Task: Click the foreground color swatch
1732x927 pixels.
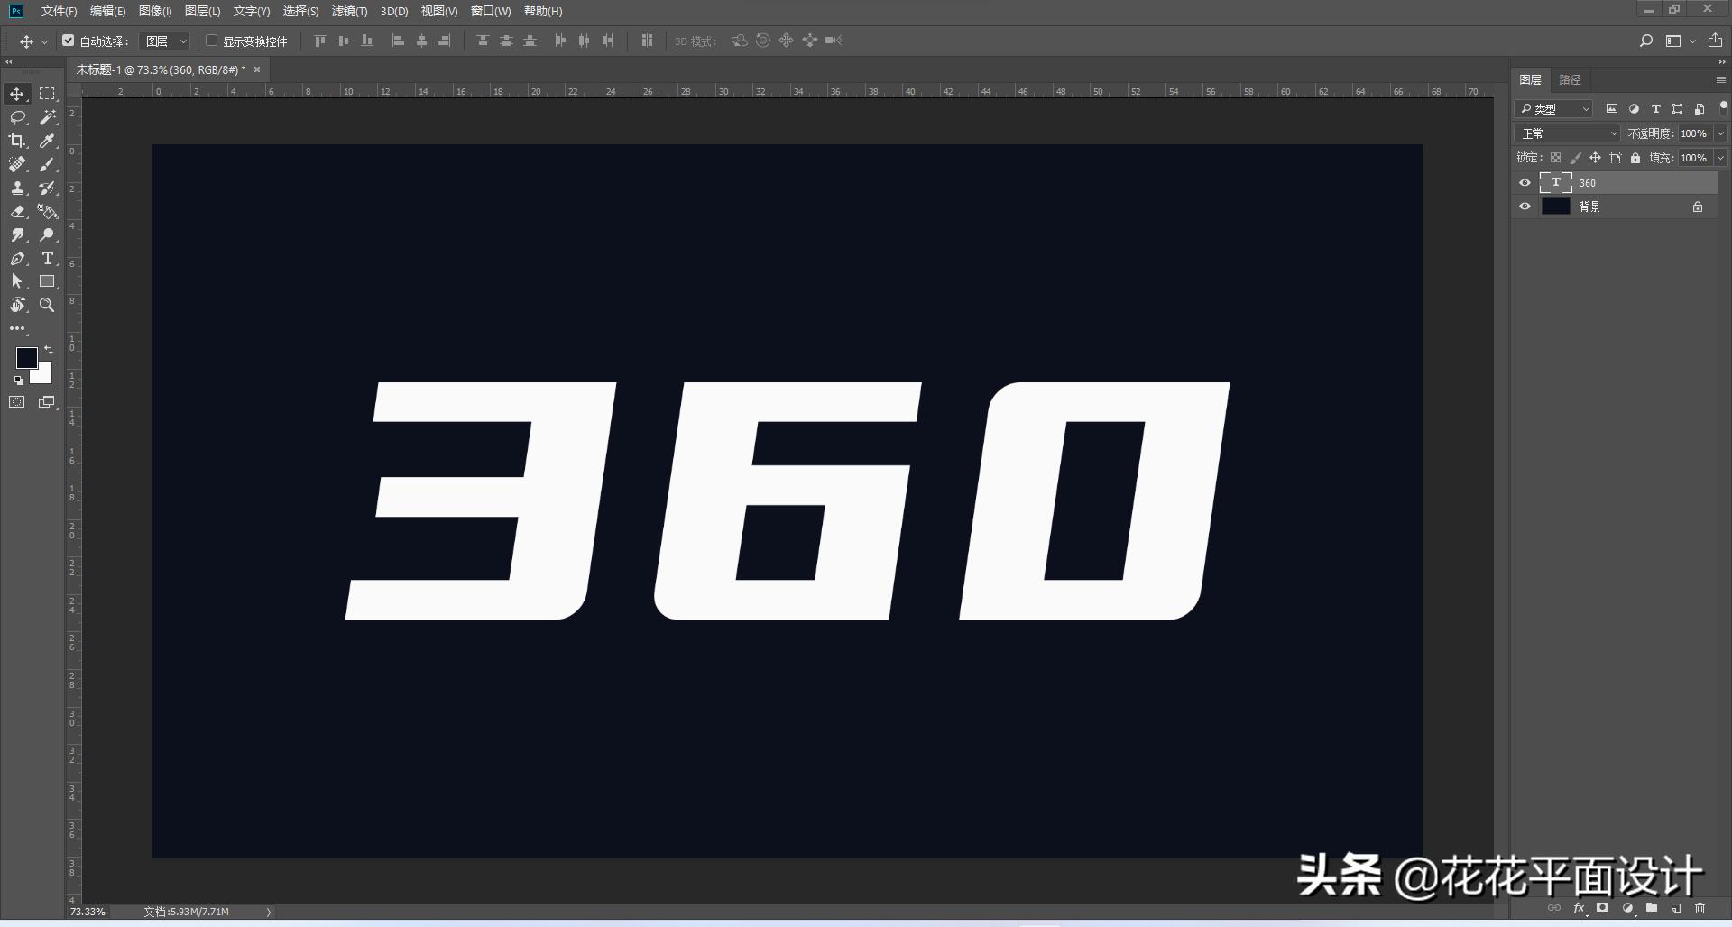Action: 26,358
